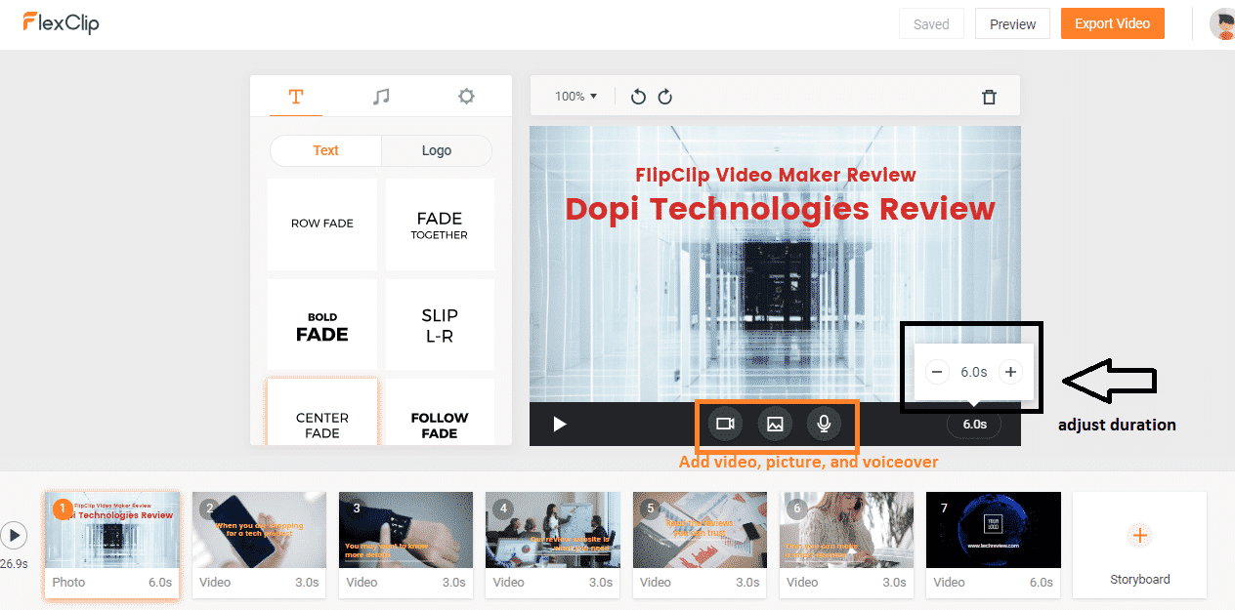Record a voiceover with microphone icon
Image resolution: width=1235 pixels, height=610 pixels.
point(824,424)
